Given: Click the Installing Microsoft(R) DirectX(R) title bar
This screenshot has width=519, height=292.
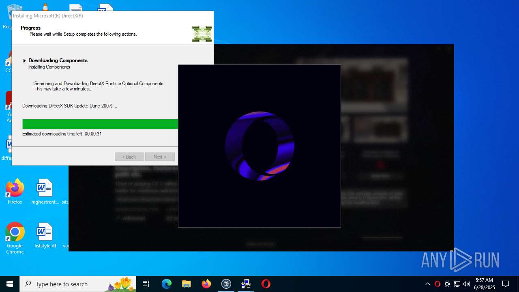Looking at the screenshot, I should click(x=113, y=16).
